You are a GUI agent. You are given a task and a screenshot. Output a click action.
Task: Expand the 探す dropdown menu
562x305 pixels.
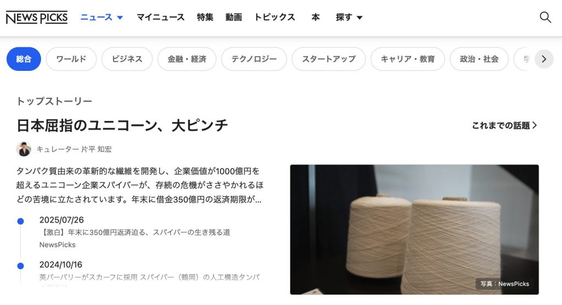(x=349, y=17)
